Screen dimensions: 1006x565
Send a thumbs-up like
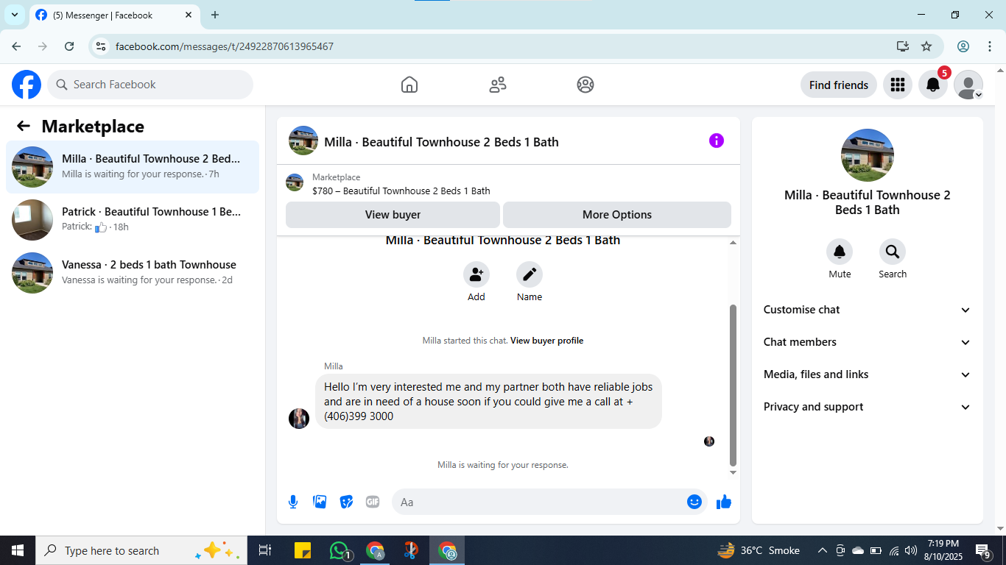pyautogui.click(x=724, y=502)
